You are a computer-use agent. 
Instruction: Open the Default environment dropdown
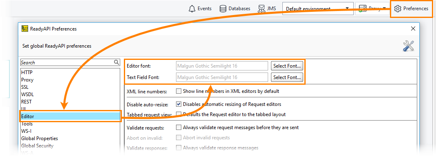pyautogui.click(x=318, y=9)
